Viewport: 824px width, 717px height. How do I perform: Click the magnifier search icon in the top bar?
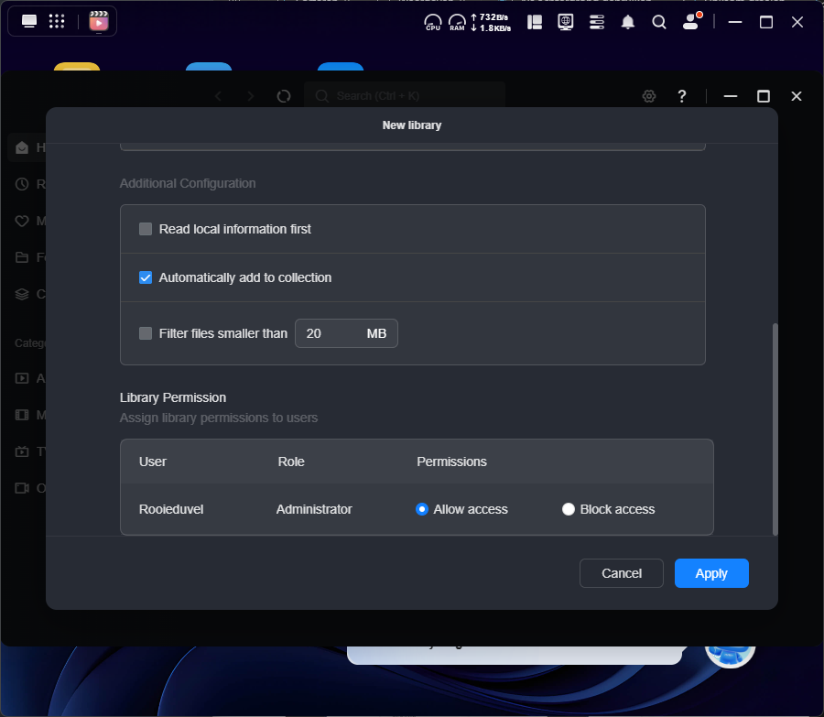tap(659, 22)
